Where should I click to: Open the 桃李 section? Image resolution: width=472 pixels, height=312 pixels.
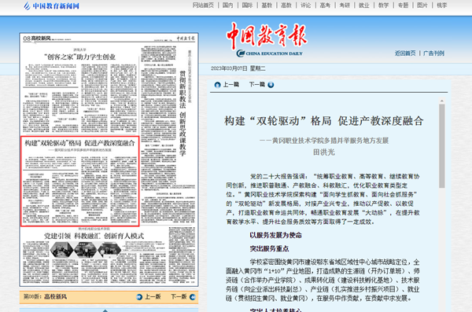442,6
